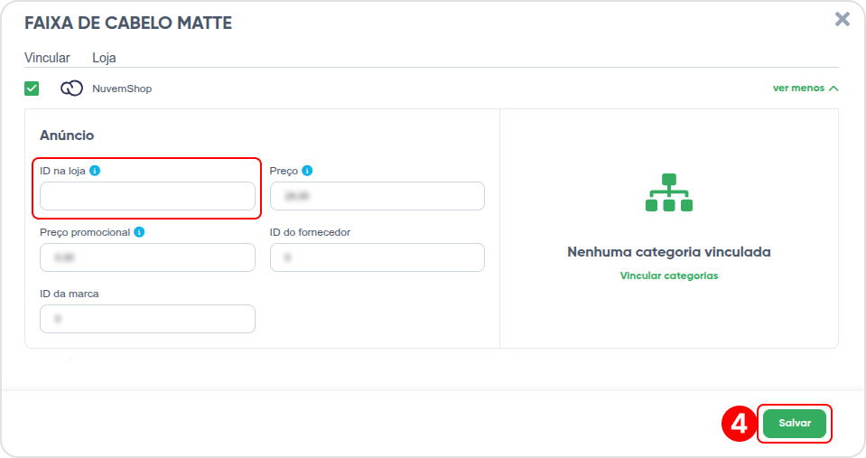The height and width of the screenshot is (458, 866).
Task: Click the chevron arrow beside ver menos
Action: (833, 89)
